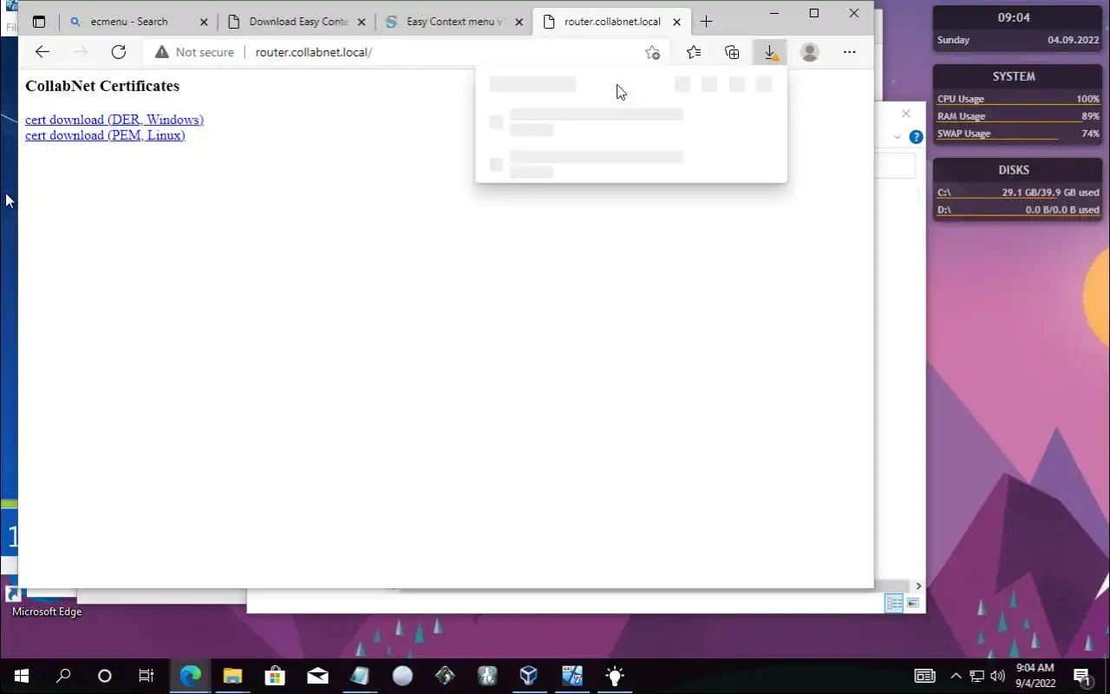Open VirtualBox cube icon on taskbar

pyautogui.click(x=529, y=676)
